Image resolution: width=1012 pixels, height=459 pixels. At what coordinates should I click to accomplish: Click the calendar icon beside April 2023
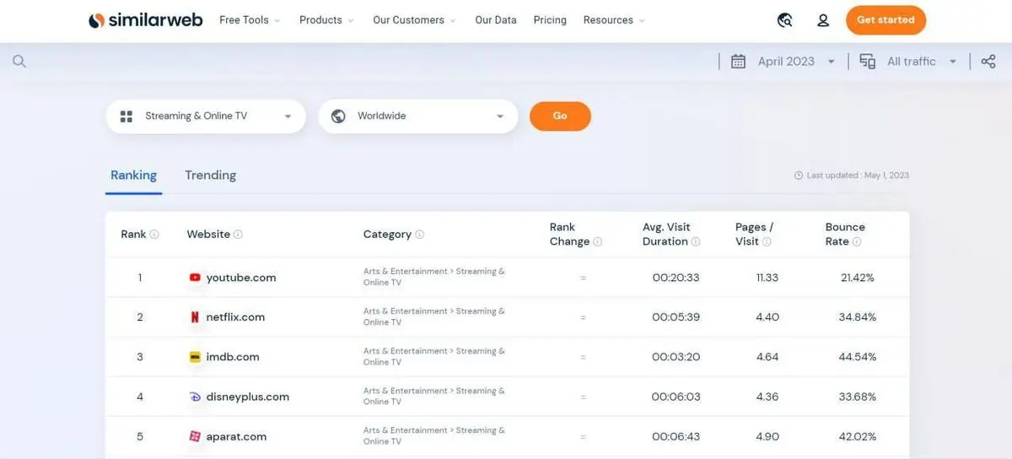(x=738, y=62)
